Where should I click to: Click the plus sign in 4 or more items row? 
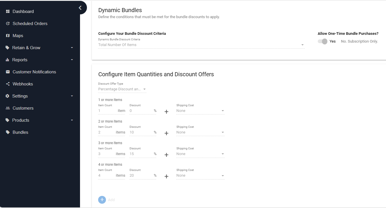pos(166,176)
